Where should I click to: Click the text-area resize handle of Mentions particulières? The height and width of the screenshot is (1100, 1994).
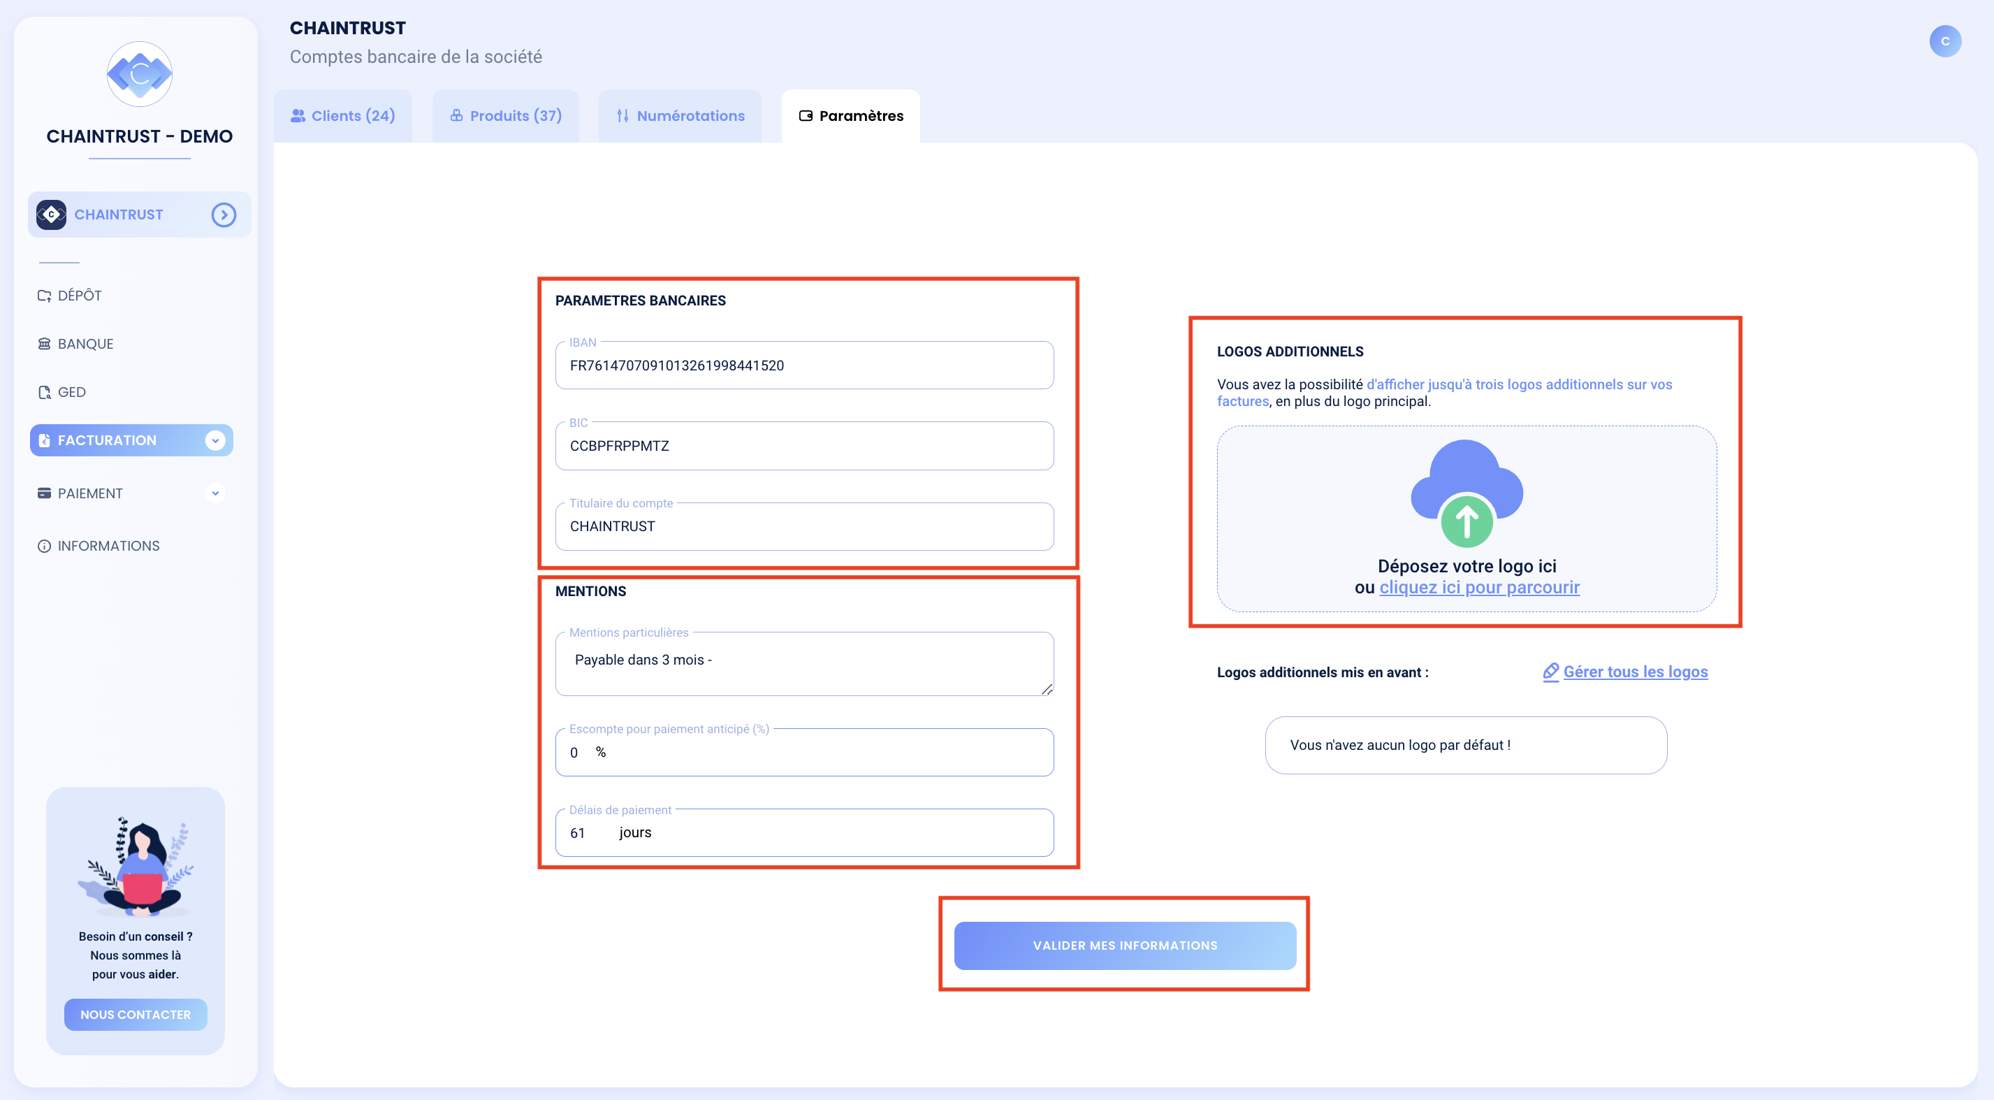1047,689
